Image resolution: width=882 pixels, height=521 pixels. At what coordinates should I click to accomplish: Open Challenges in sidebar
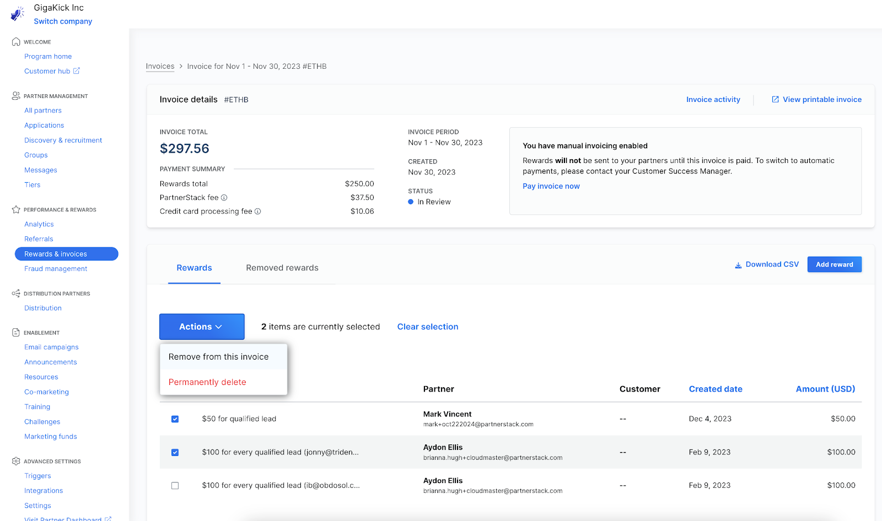(x=42, y=422)
